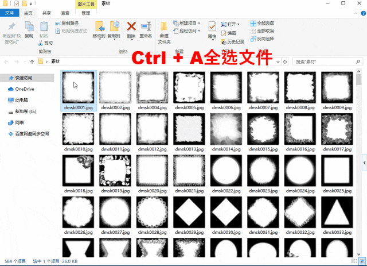
Task: Open the Manage ribbon tab
Action: [85, 13]
